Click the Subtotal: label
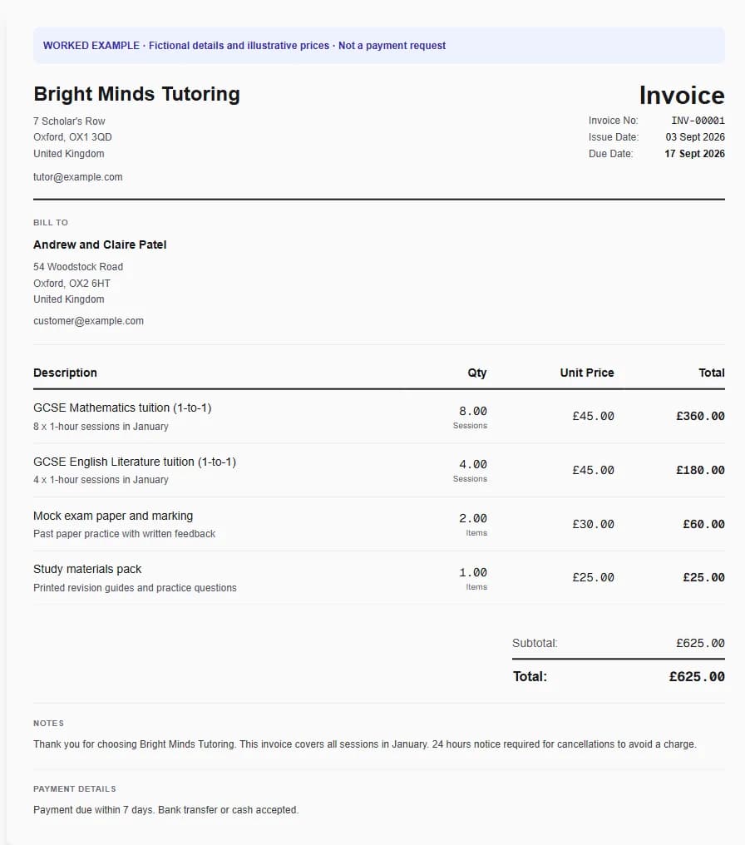Screen dimensions: 745x845 pos(535,643)
